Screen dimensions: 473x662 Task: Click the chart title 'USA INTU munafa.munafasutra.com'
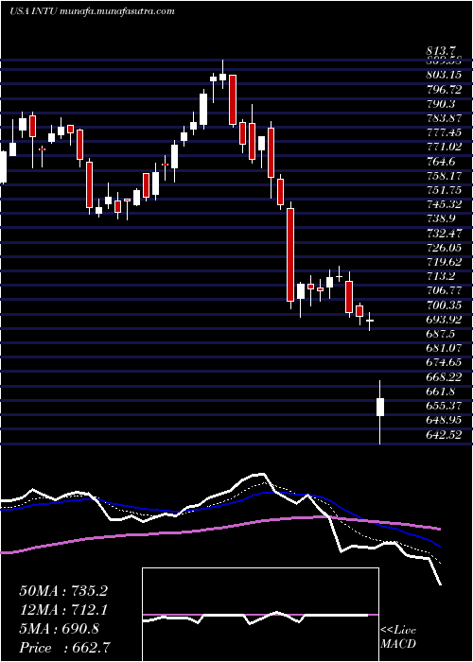coord(92,11)
